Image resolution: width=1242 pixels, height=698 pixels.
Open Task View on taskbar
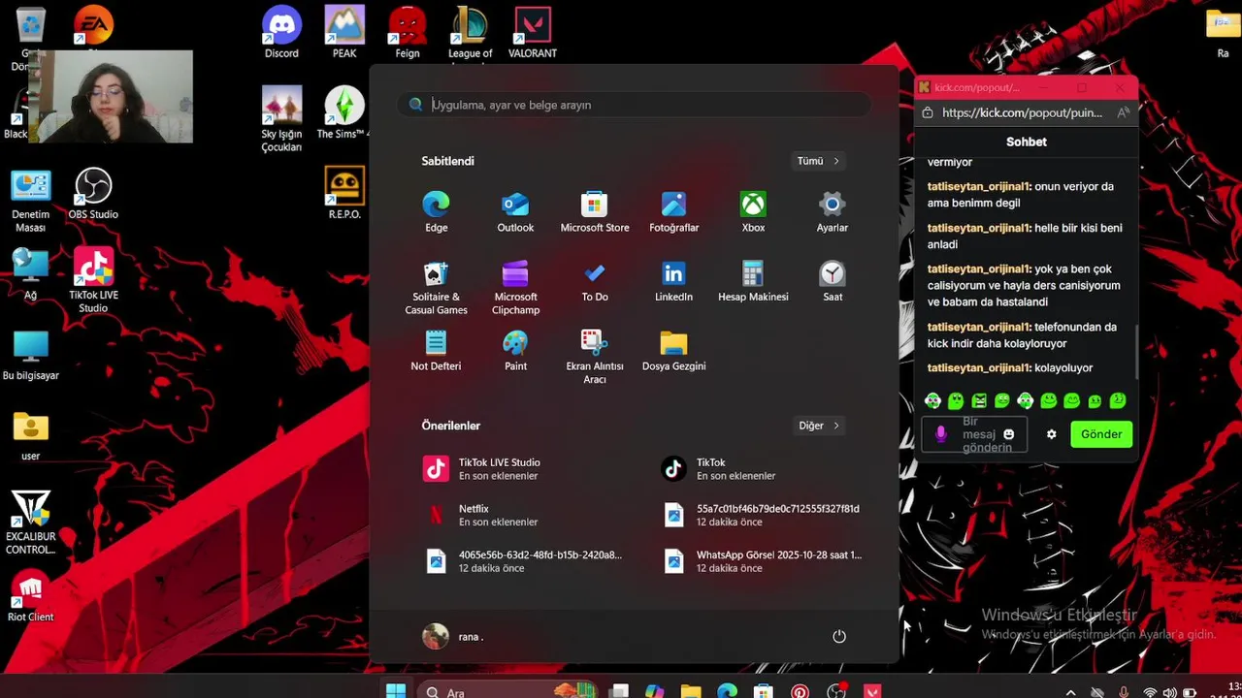619,691
